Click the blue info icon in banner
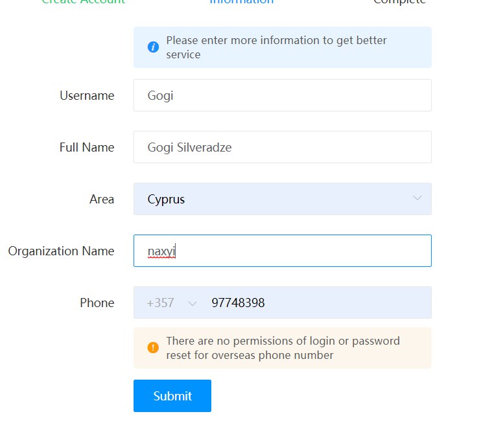The image size is (492, 425). coord(153,47)
